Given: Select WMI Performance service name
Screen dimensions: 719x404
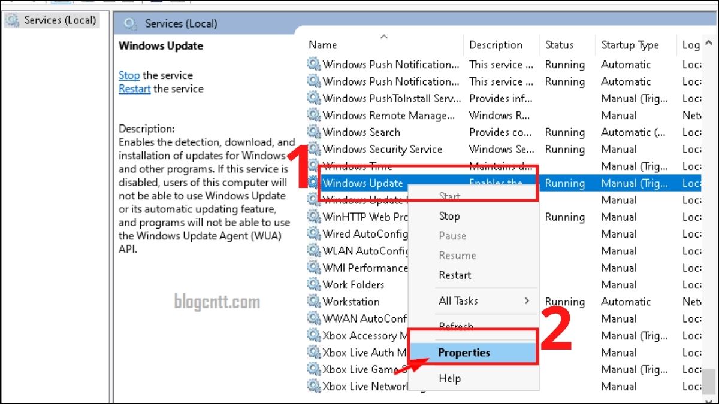Looking at the screenshot, I should coord(365,268).
